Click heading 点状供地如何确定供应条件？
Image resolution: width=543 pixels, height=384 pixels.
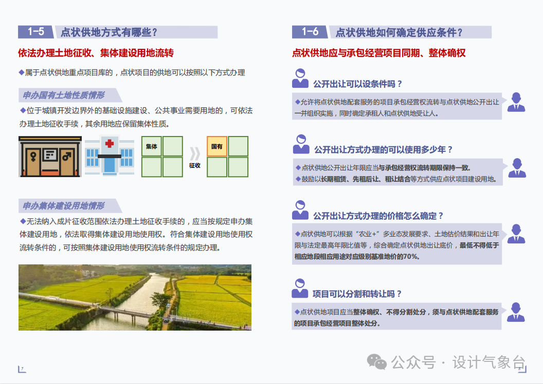coord(400,32)
